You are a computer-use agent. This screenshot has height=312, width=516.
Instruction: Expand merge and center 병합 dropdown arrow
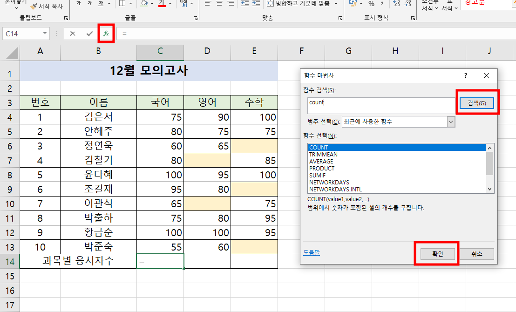(x=336, y=3)
